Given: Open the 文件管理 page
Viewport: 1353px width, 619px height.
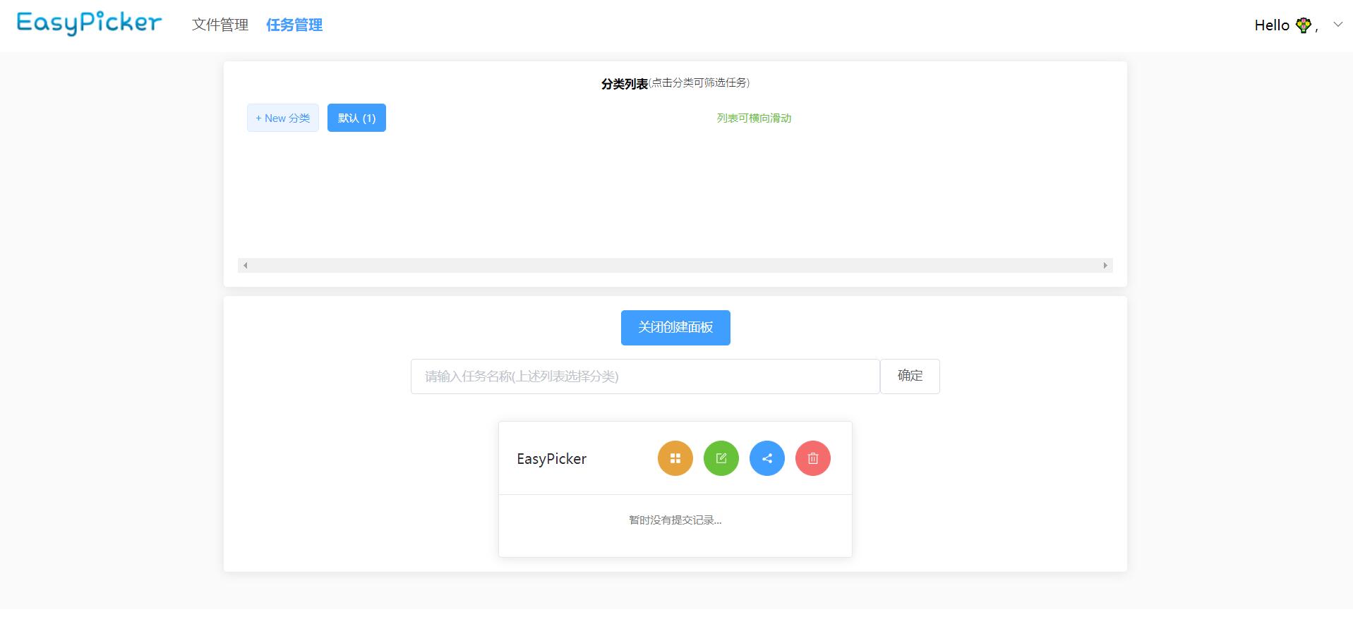Looking at the screenshot, I should click(x=220, y=25).
